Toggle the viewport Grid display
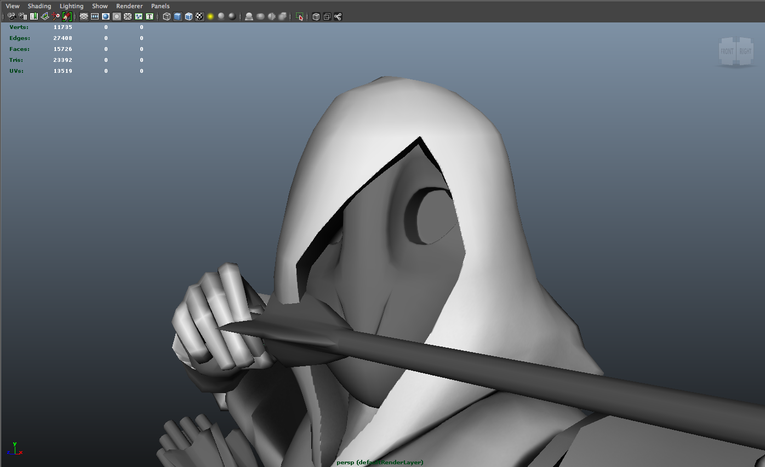 (84, 16)
